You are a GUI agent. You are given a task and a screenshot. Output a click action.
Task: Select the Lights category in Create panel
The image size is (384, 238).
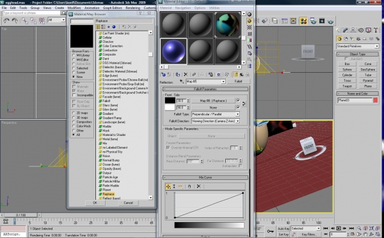[352, 39]
